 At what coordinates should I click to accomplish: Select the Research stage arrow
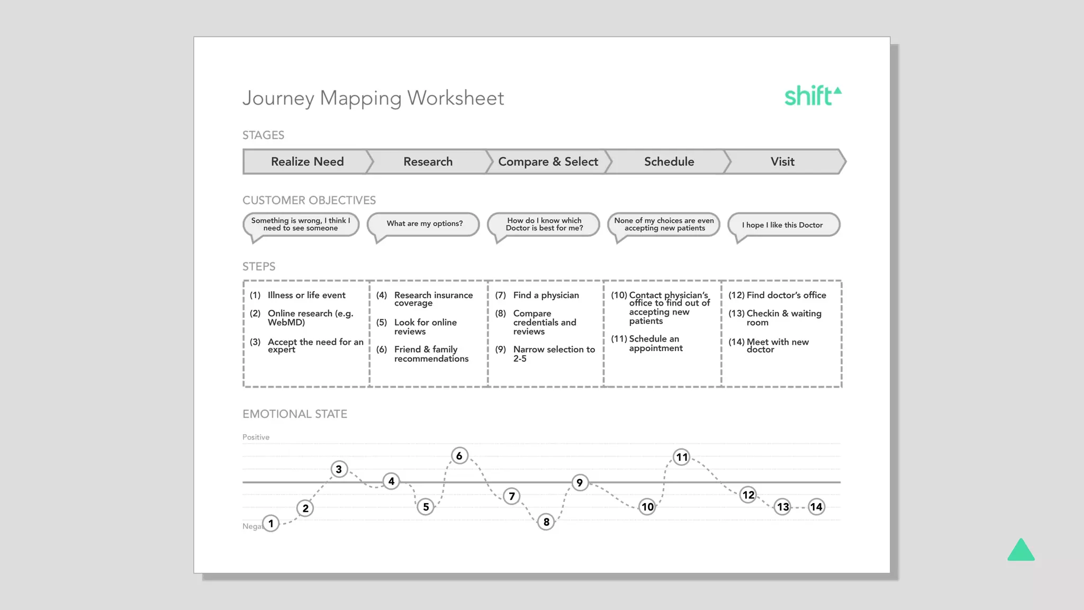click(x=428, y=162)
